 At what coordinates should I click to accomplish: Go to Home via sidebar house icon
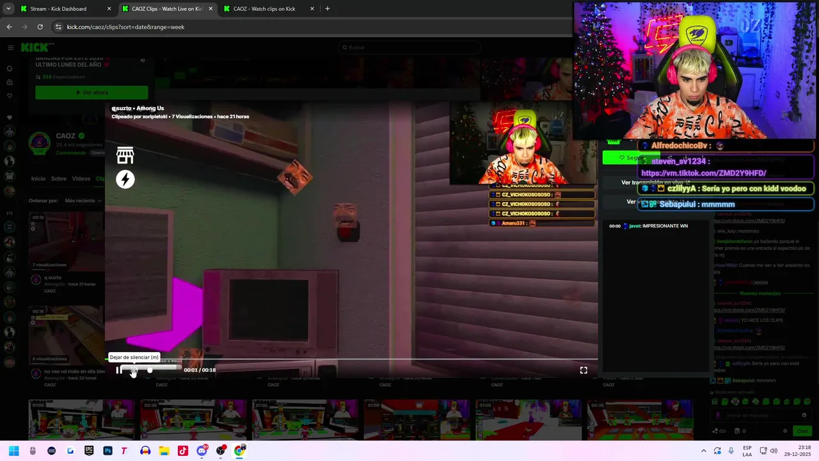[10, 68]
